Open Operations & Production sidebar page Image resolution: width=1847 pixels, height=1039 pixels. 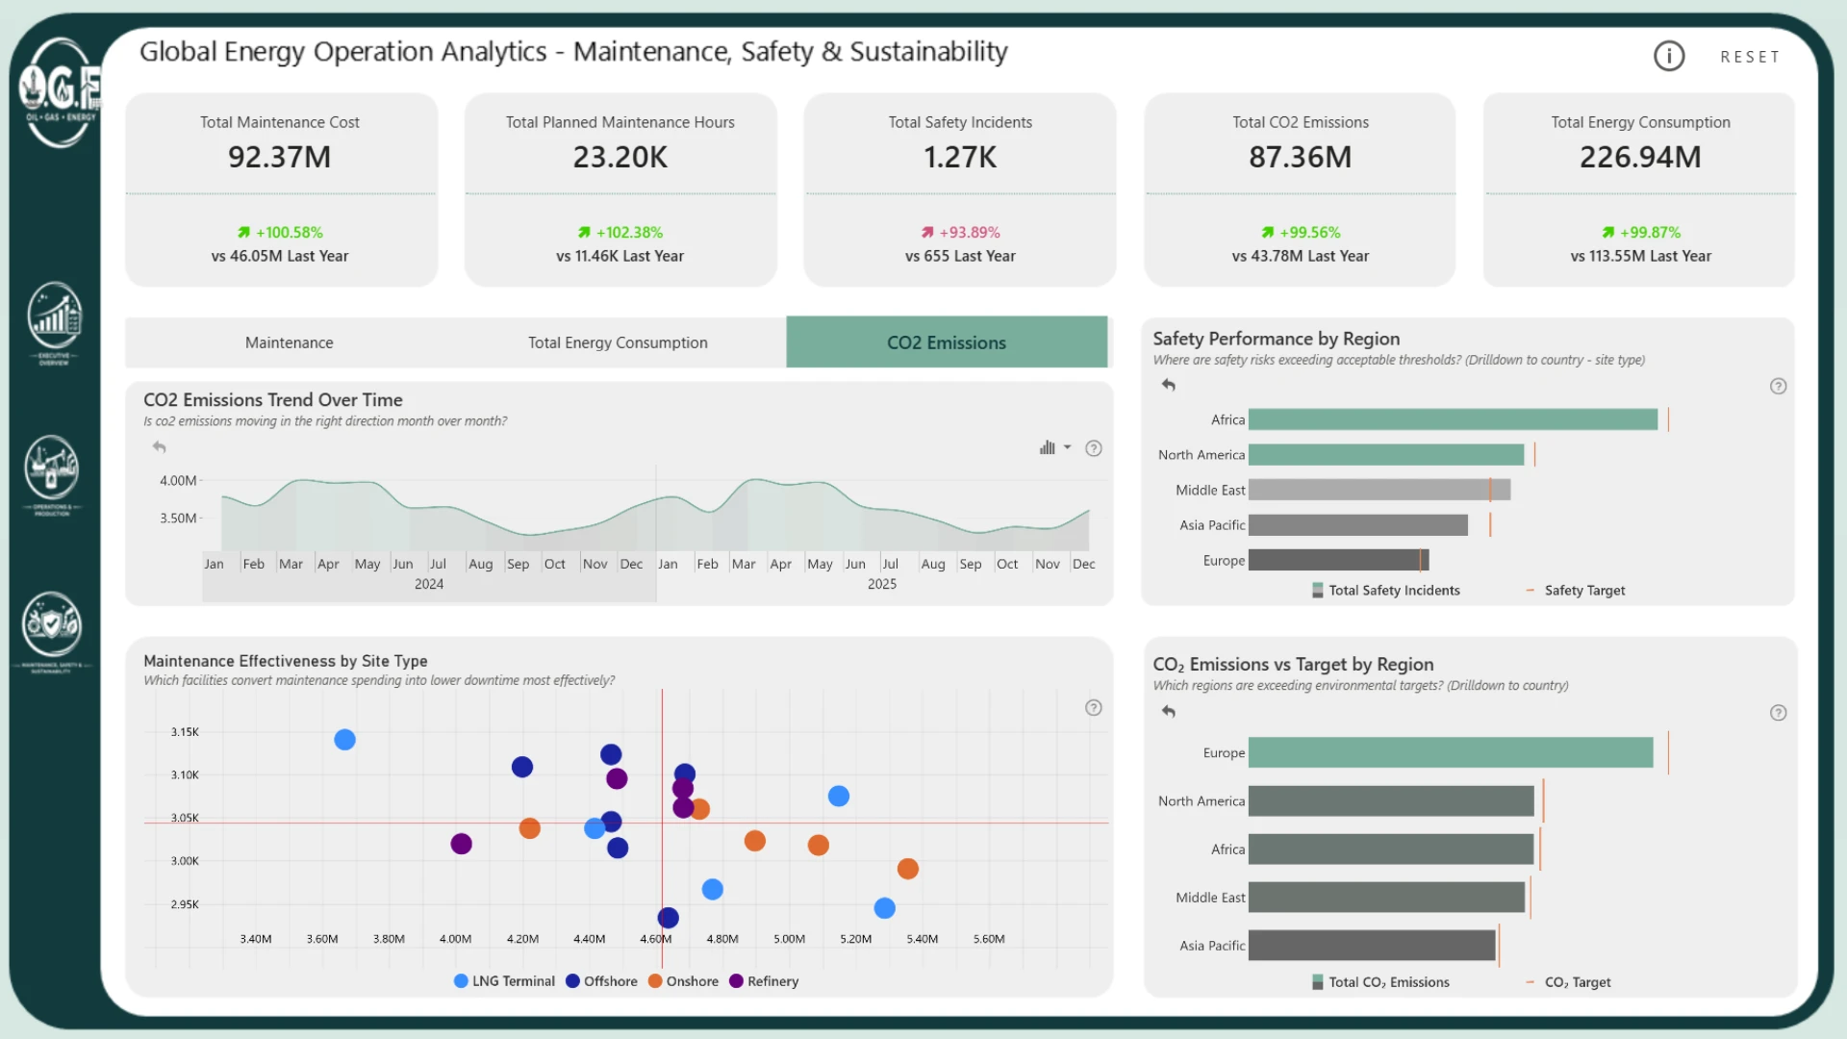[52, 475]
